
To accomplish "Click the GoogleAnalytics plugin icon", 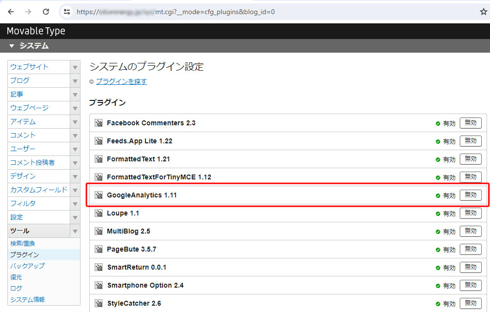I will tap(99, 195).
